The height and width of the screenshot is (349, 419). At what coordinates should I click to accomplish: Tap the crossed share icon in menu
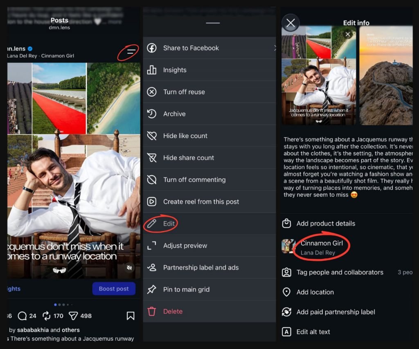152,158
